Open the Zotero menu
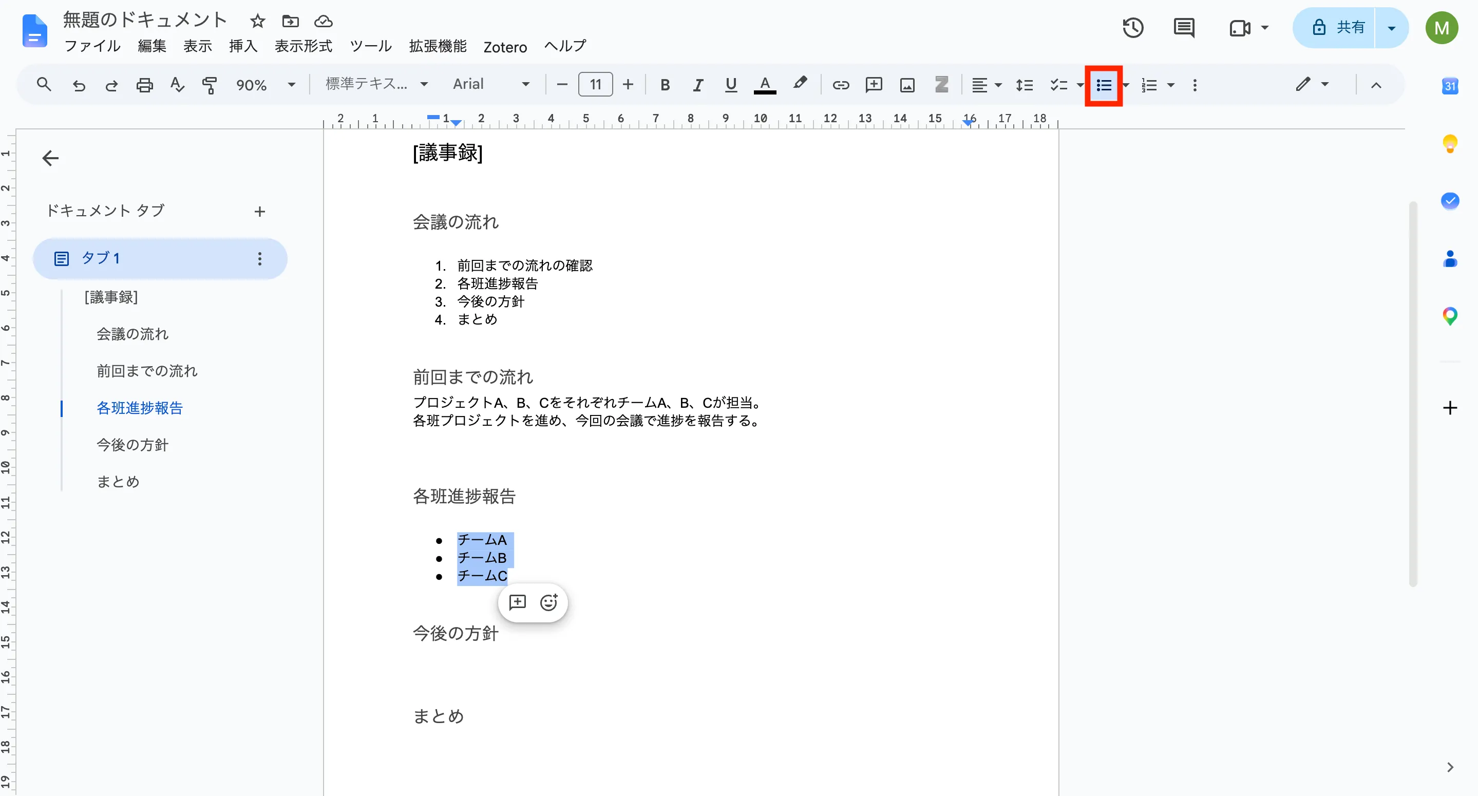The height and width of the screenshot is (796, 1478). [x=505, y=47]
